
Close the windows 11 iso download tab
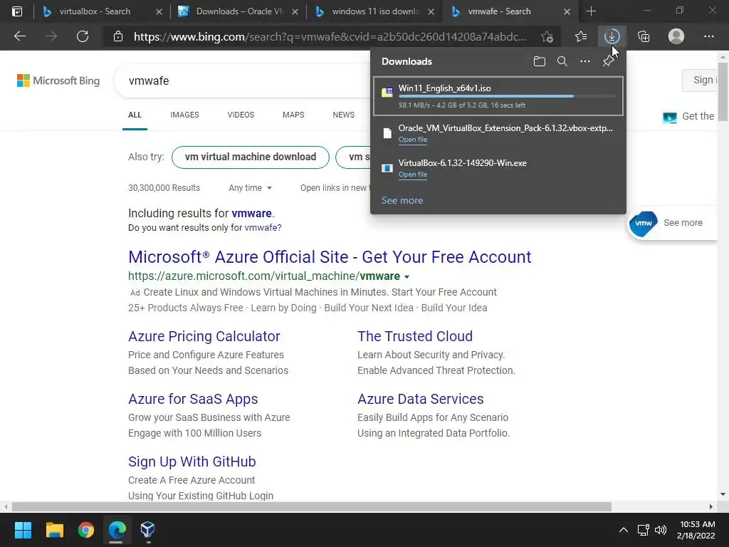[x=431, y=11]
